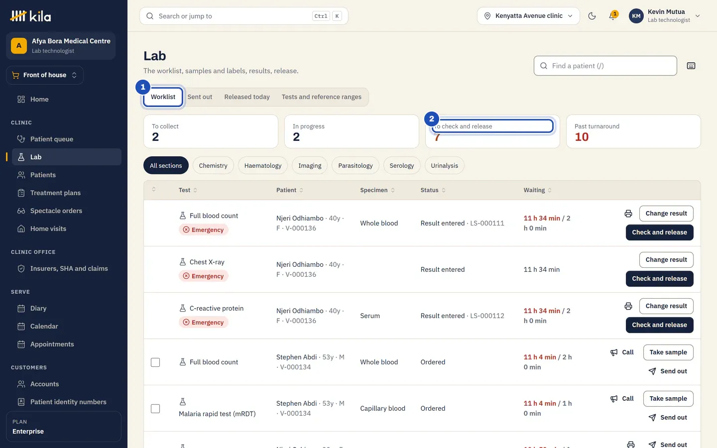Open the Released today tab
Screen dimensions: 717x448
[247, 97]
